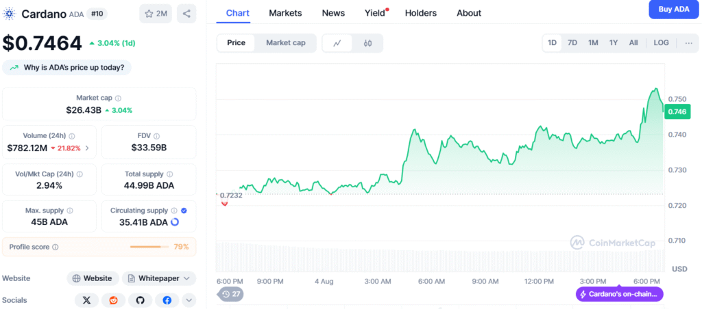This screenshot has height=309, width=702.
Task: Open the chart more options ellipsis
Action: point(688,43)
